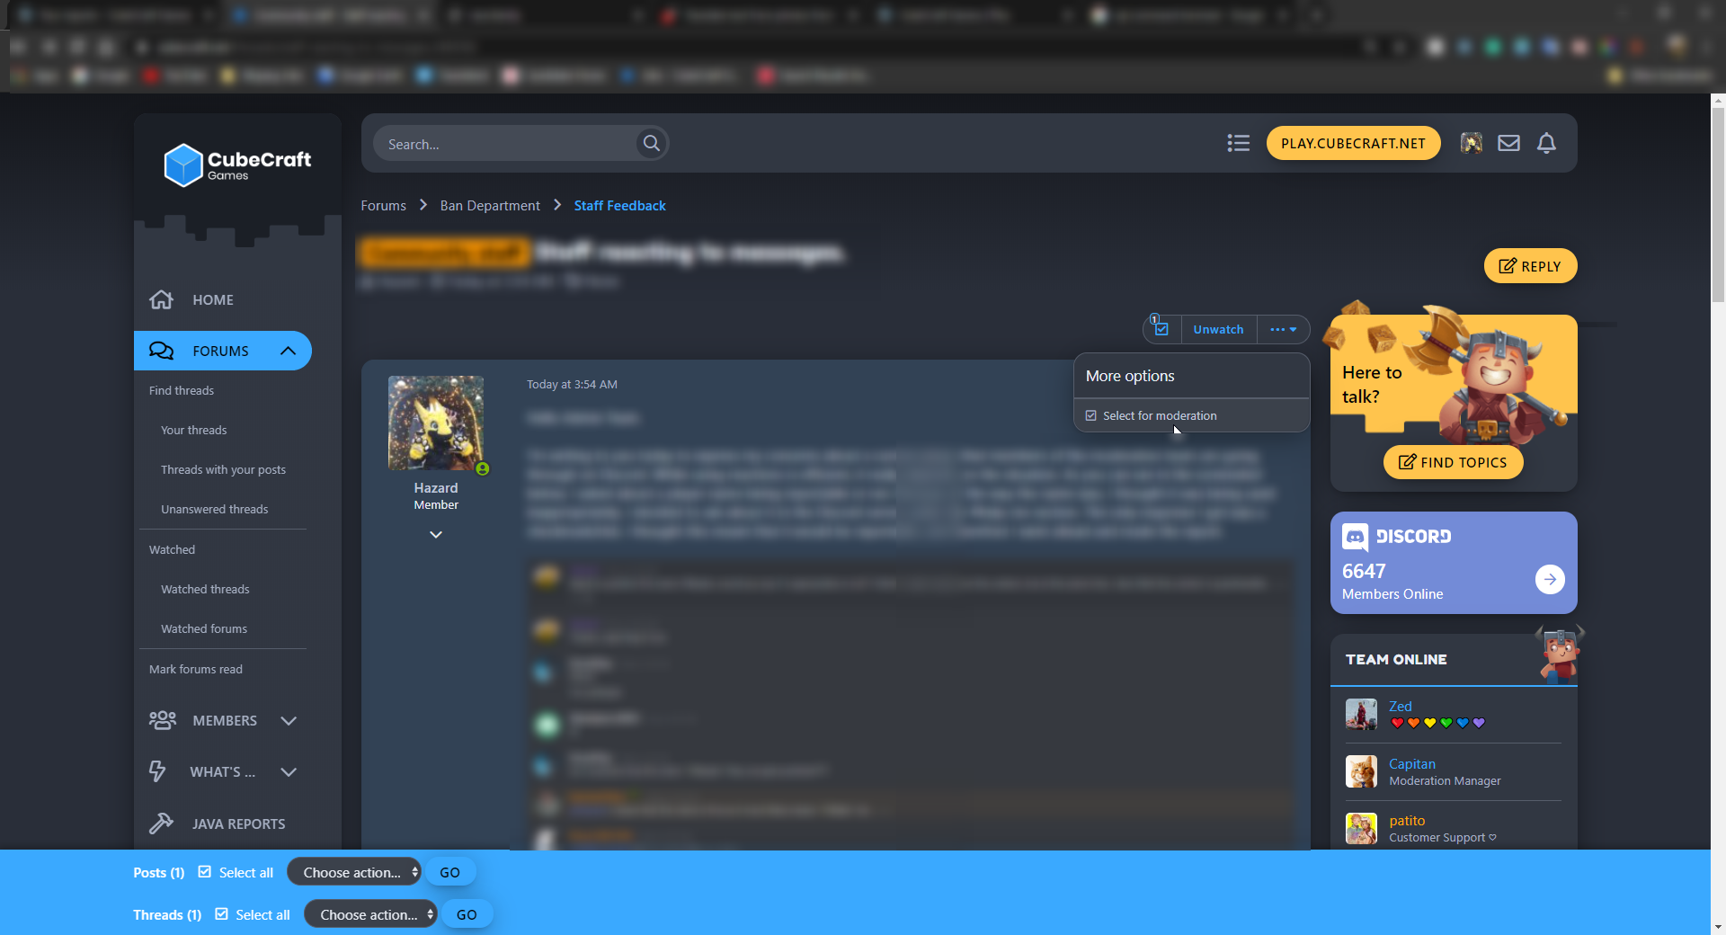
Task: Collapse the Forums sidebar section
Action: click(x=288, y=351)
